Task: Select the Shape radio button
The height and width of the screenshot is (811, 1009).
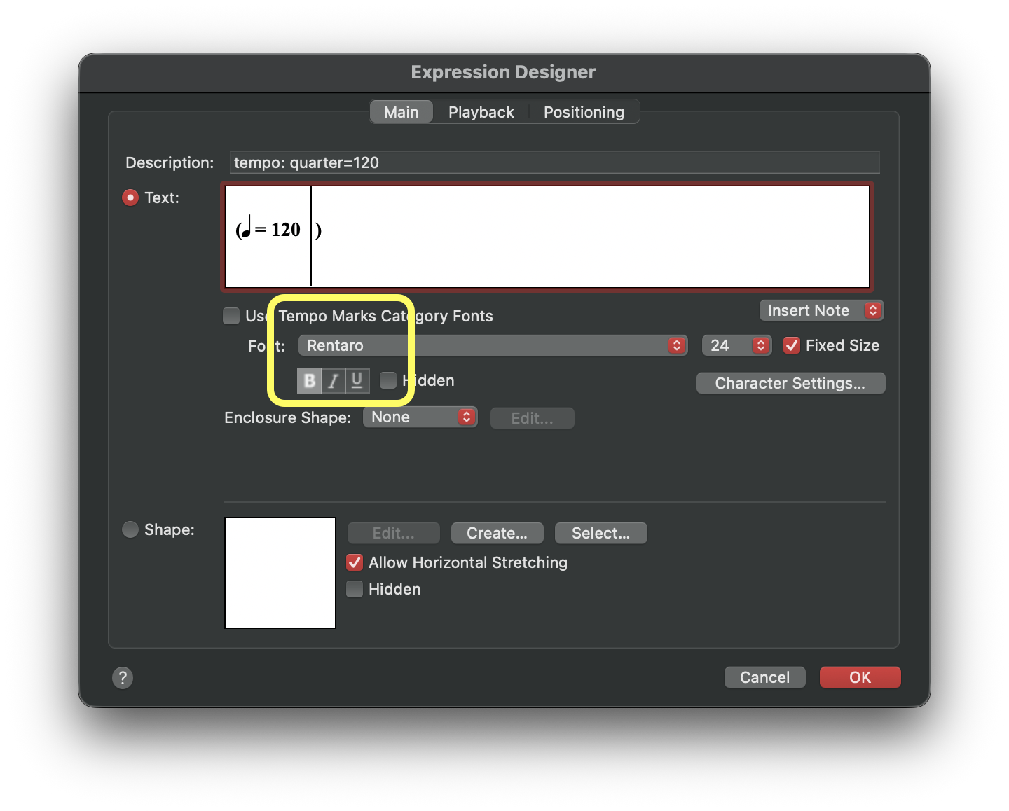Action: [130, 530]
